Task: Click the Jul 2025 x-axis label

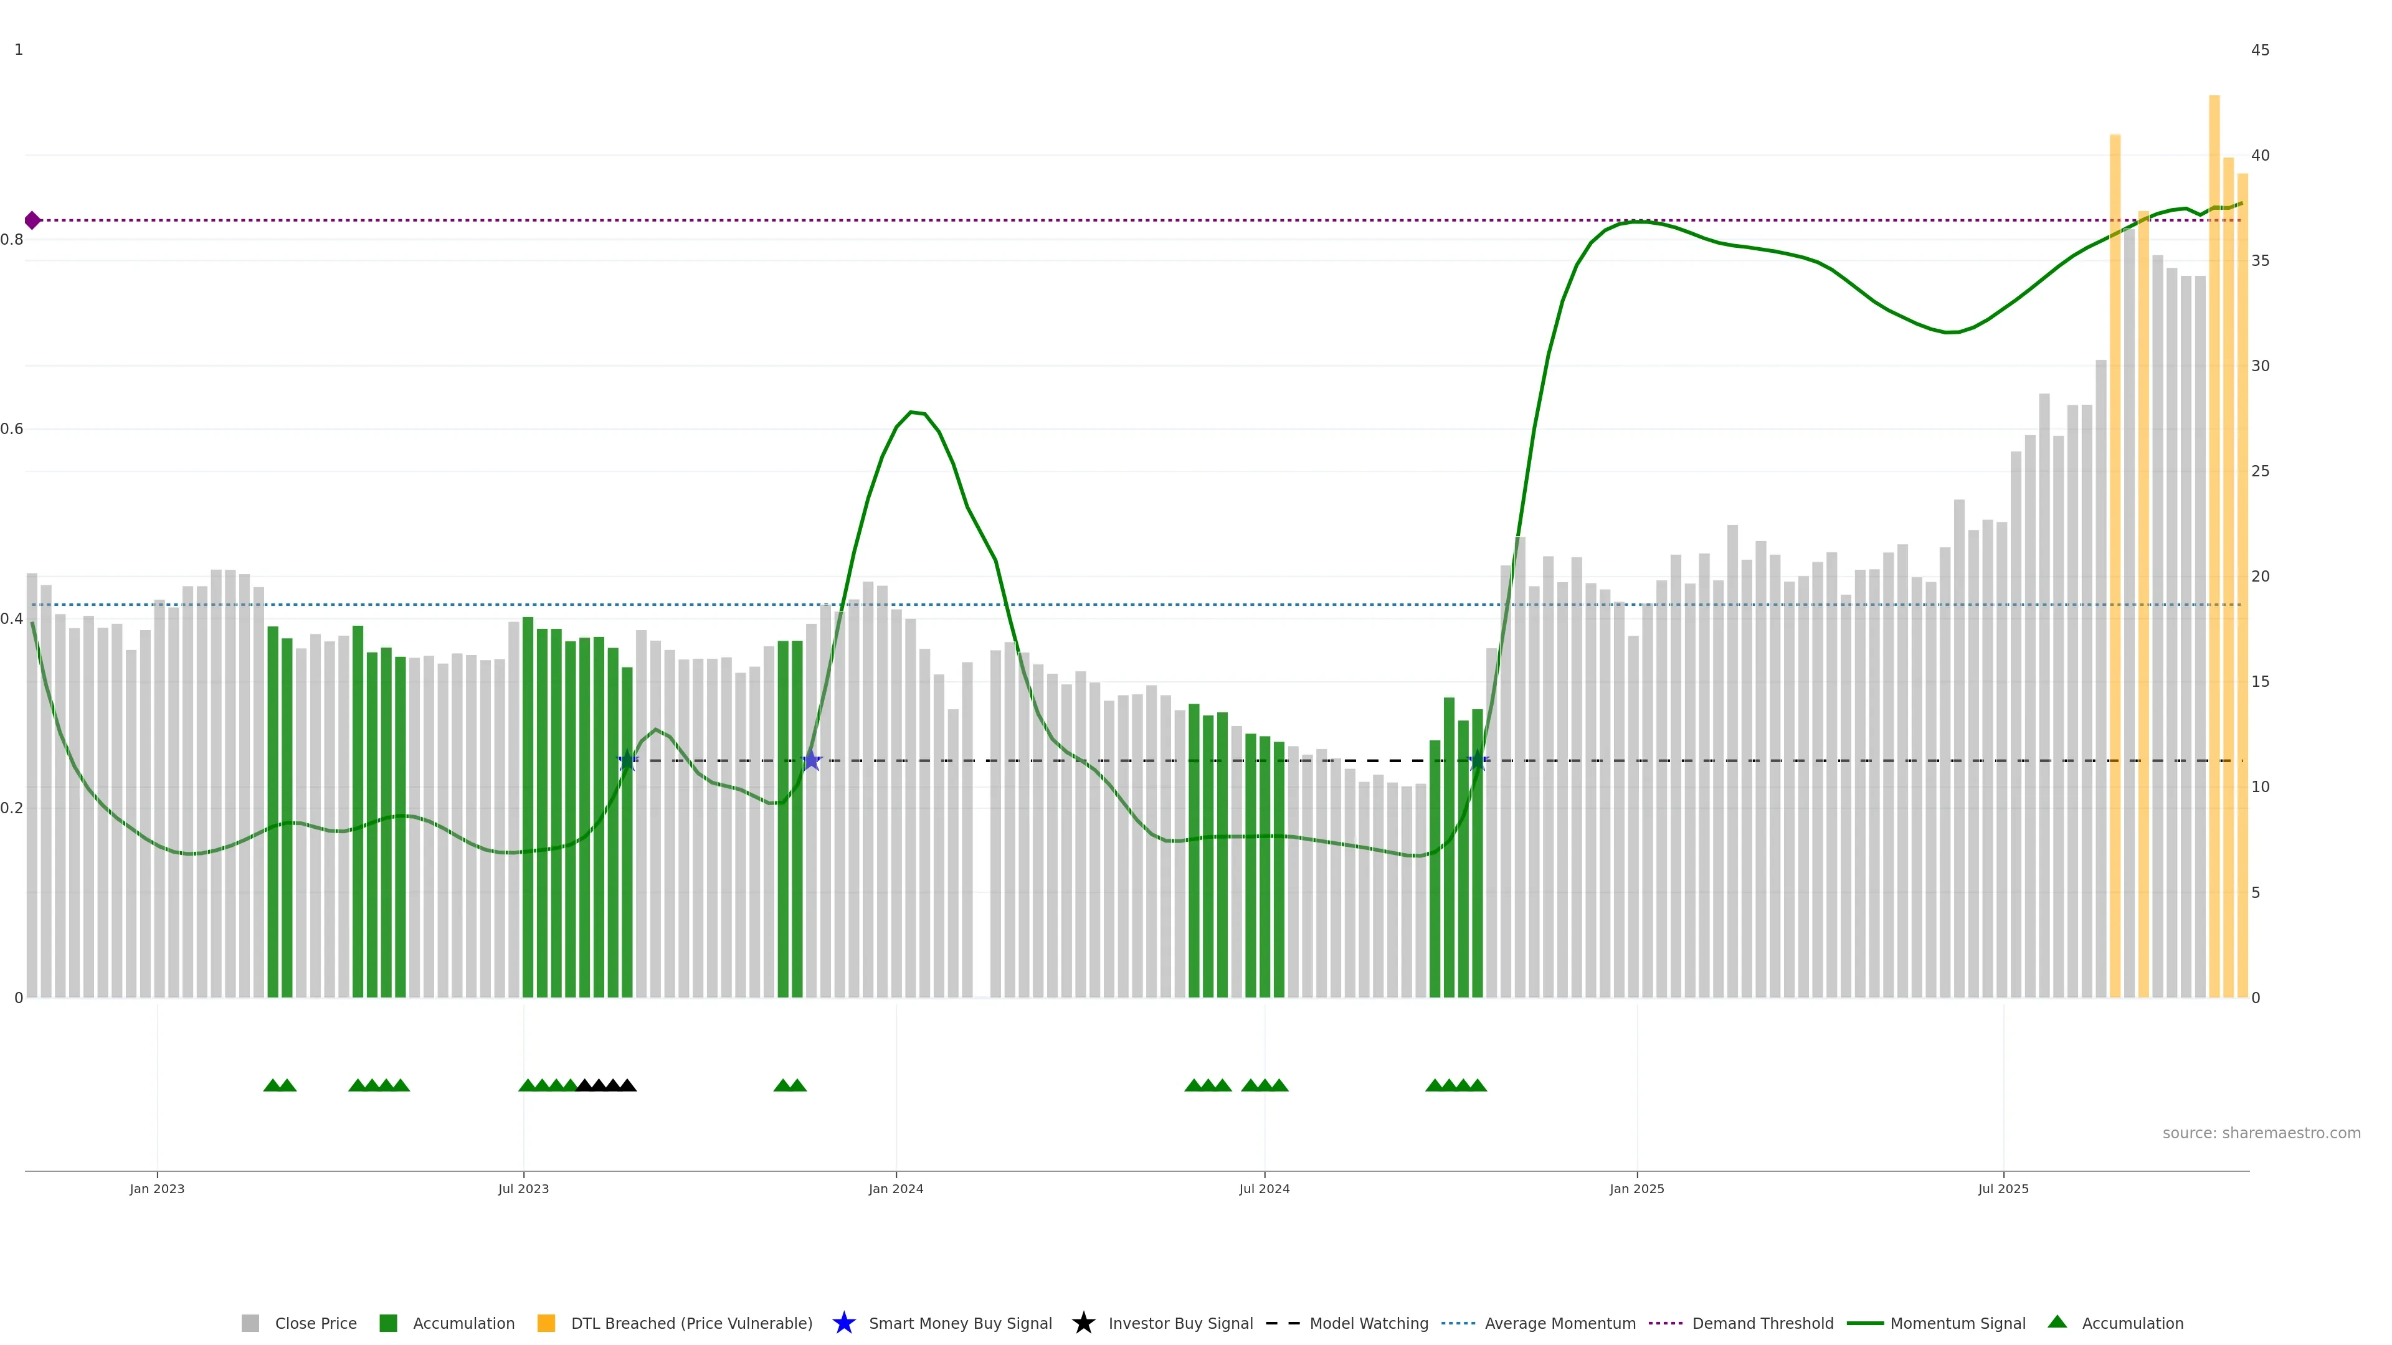Action: pos(2003,1188)
